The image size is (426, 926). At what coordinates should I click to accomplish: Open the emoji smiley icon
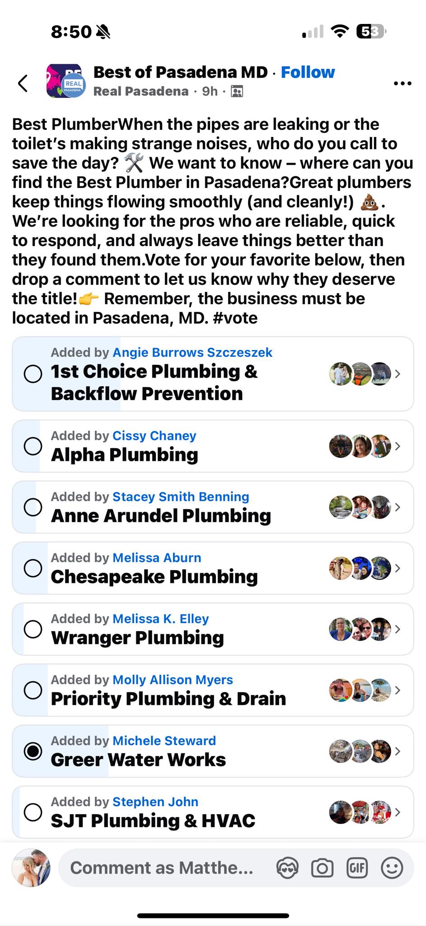pos(392,868)
